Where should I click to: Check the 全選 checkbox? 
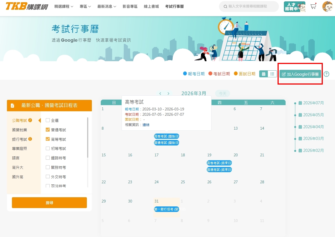tap(48, 120)
